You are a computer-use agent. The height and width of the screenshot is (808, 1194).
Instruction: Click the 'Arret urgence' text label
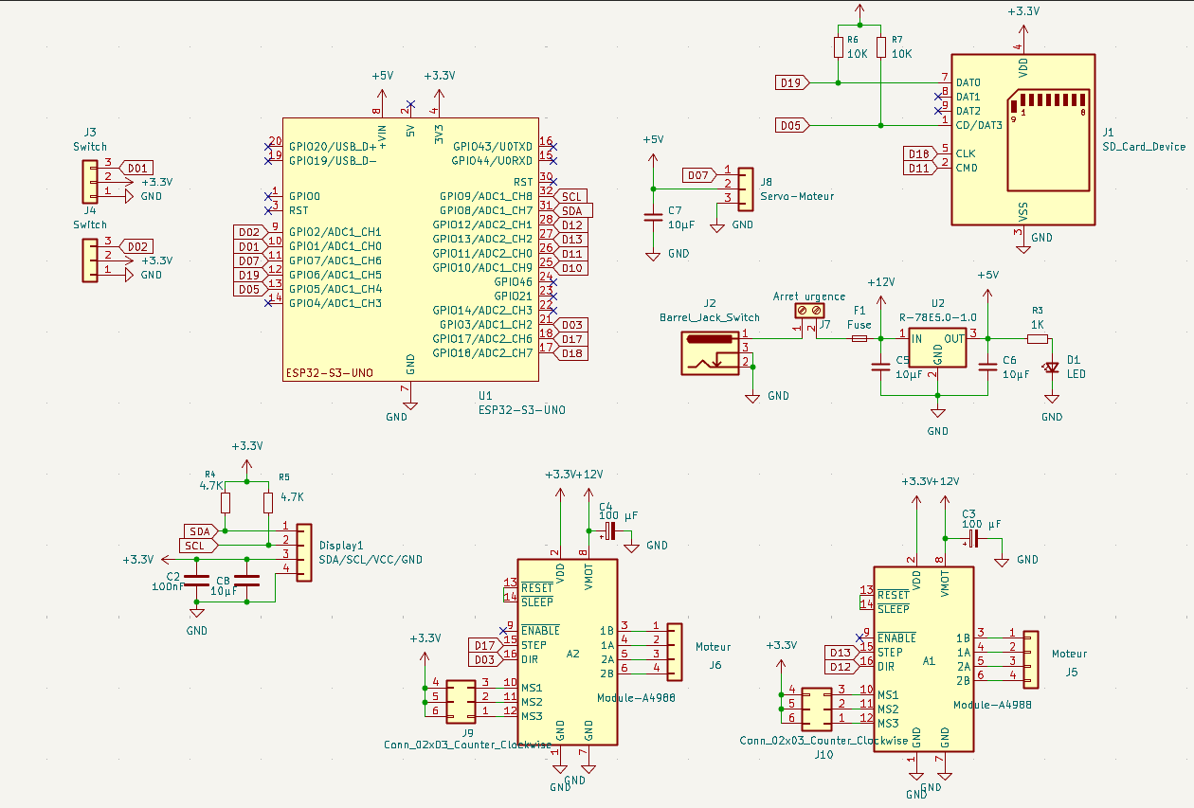808,296
